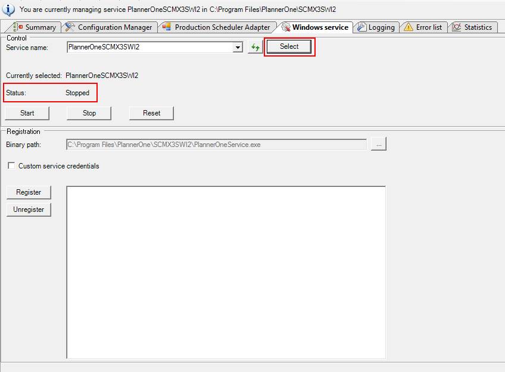Go to the Logging tab
The width and height of the screenshot is (505, 372).
[376, 27]
